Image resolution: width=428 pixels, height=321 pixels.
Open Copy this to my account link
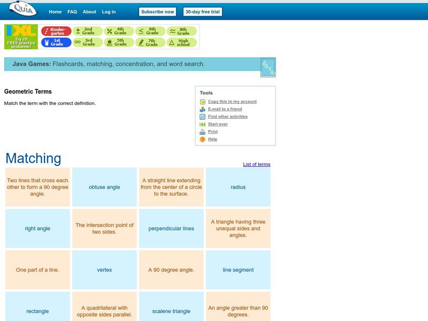pos(232,101)
